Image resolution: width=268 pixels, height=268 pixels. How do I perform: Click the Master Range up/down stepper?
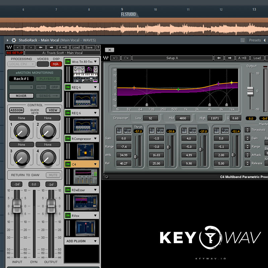[248, 146]
